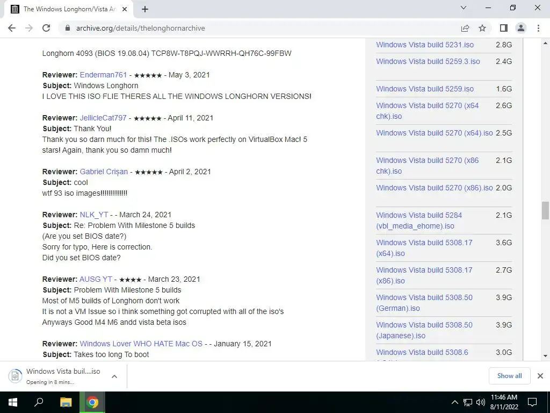Download Windows Vista build 5270 (x86).iso
The height and width of the screenshot is (413, 550).
tap(434, 188)
